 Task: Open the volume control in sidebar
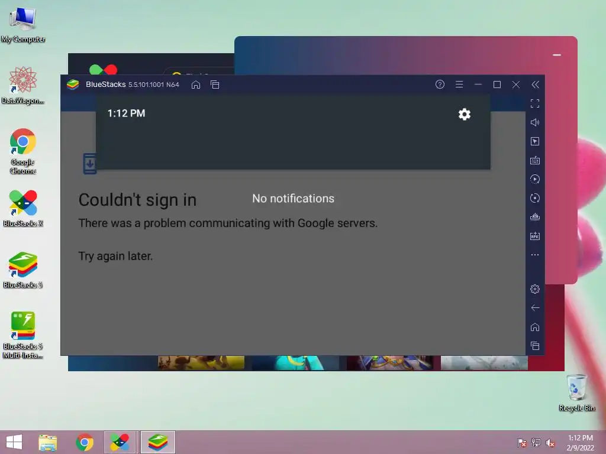point(535,122)
